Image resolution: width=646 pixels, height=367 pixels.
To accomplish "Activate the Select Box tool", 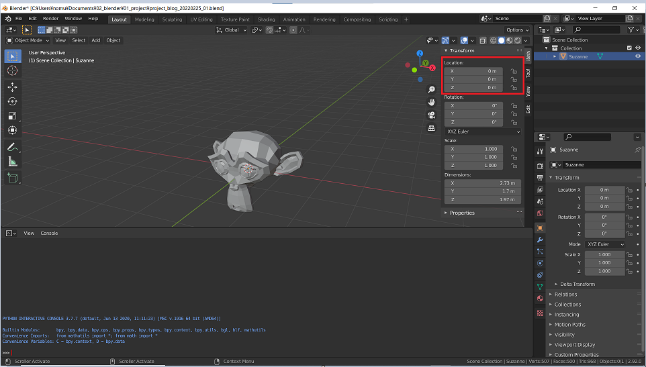I will coord(12,56).
